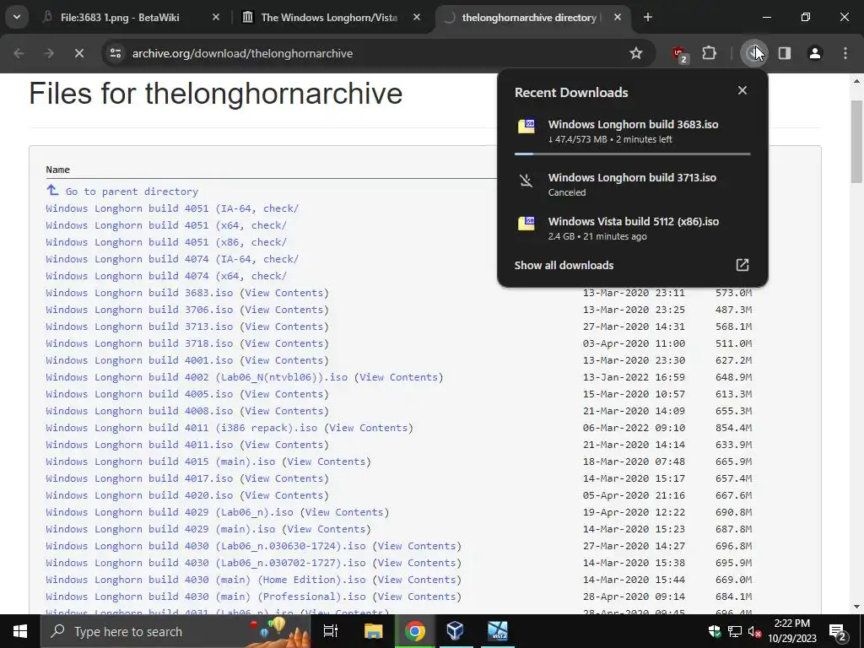View Contents of build 4030 (main) (Professional).iso
Screen dimensions: 864x648
coord(417,597)
